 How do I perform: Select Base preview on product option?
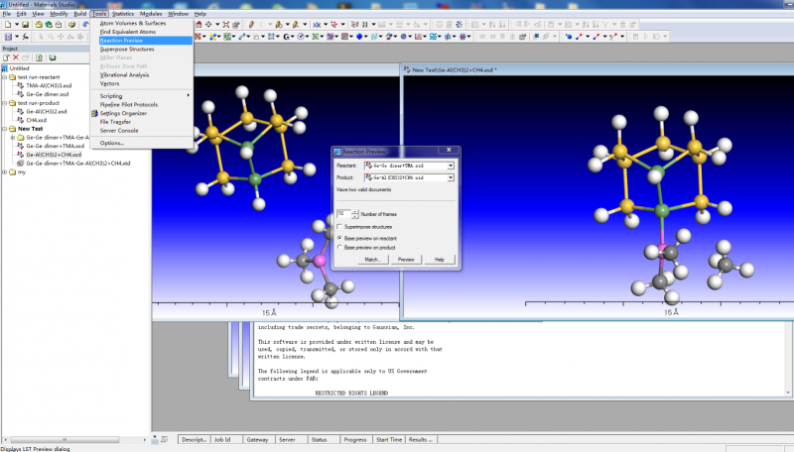point(340,247)
